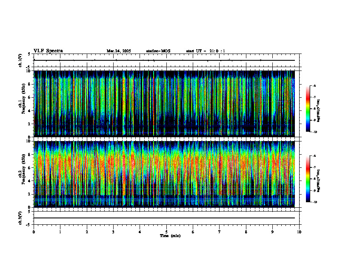Click the "-10" tick on ch.1 colorbar

click(x=314, y=132)
